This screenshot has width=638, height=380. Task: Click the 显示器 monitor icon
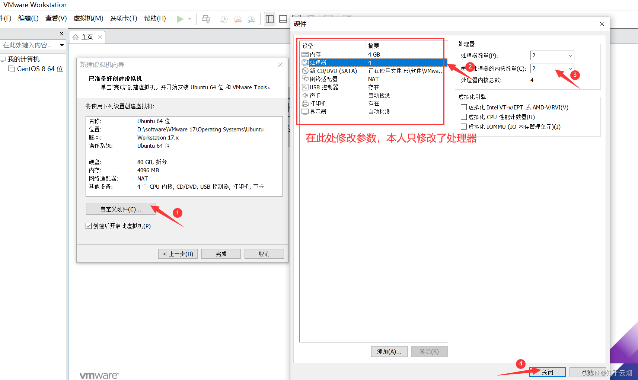point(305,112)
